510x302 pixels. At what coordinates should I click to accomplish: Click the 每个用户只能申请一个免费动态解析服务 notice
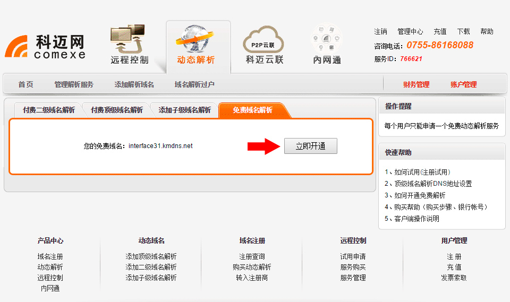click(x=441, y=126)
